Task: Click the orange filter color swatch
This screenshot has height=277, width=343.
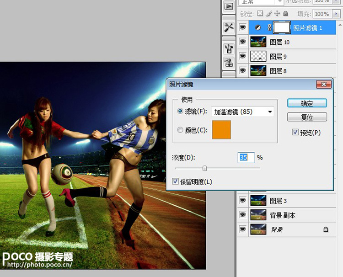Action: pyautogui.click(x=221, y=130)
